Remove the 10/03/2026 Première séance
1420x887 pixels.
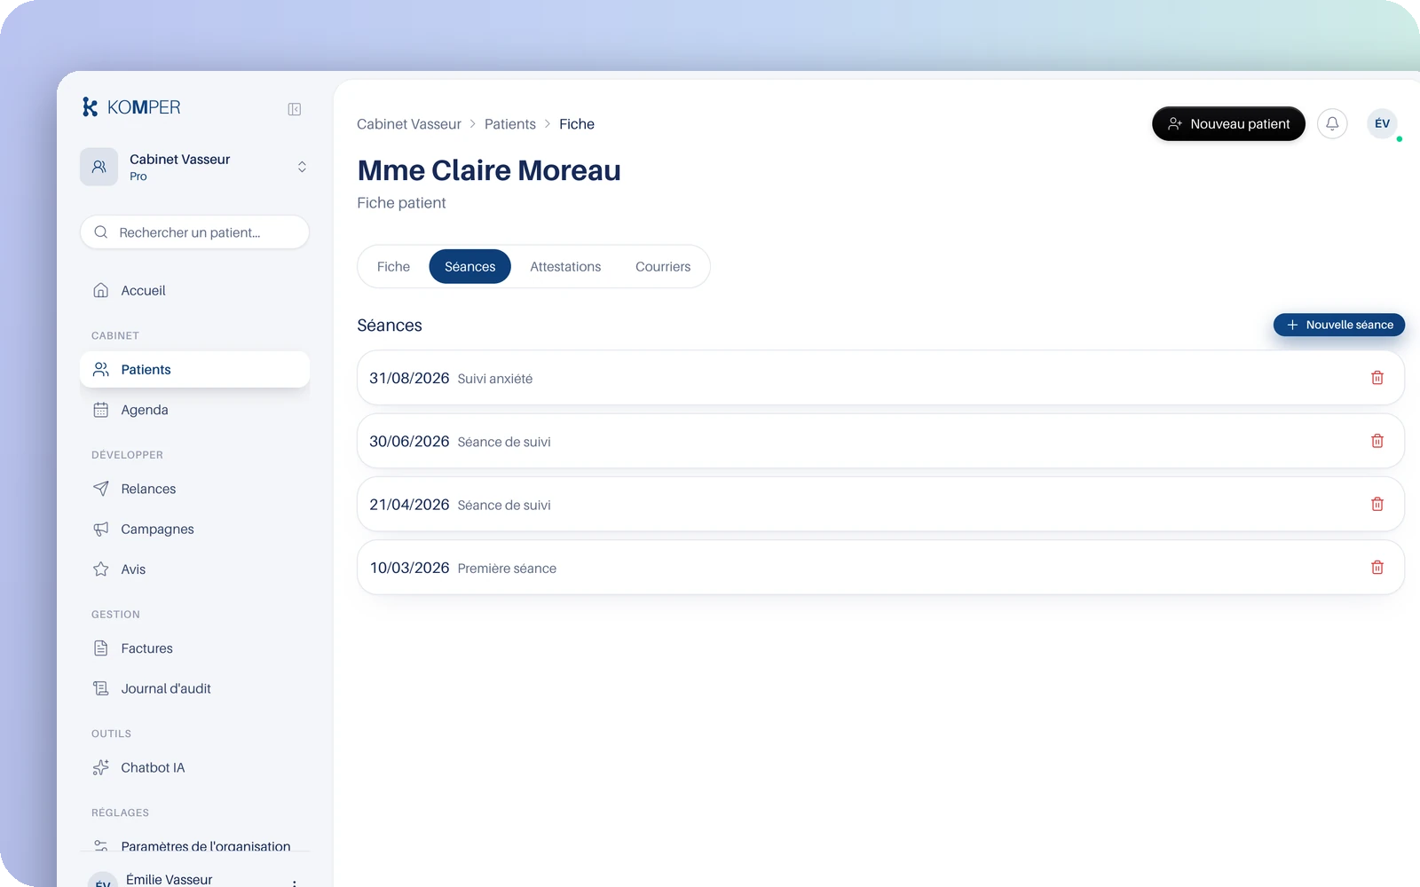coord(1377,568)
